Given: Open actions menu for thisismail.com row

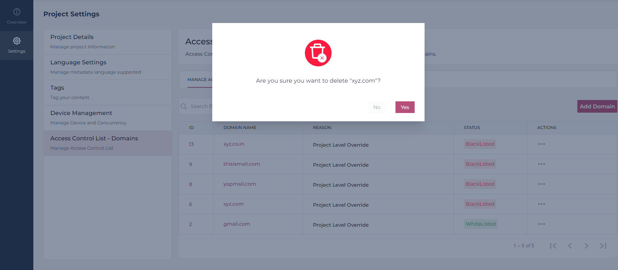Looking at the screenshot, I should point(541,164).
